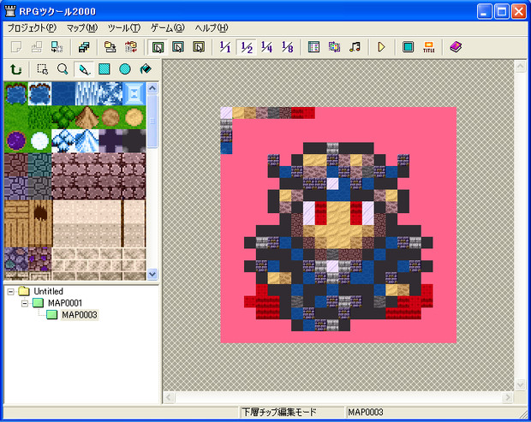Set map zoom scale to 1/1
The width and height of the screenshot is (531, 422).
click(x=225, y=47)
